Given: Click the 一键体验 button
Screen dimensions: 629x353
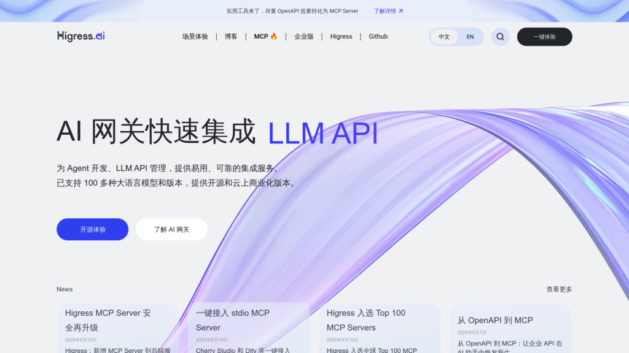Looking at the screenshot, I should point(544,37).
